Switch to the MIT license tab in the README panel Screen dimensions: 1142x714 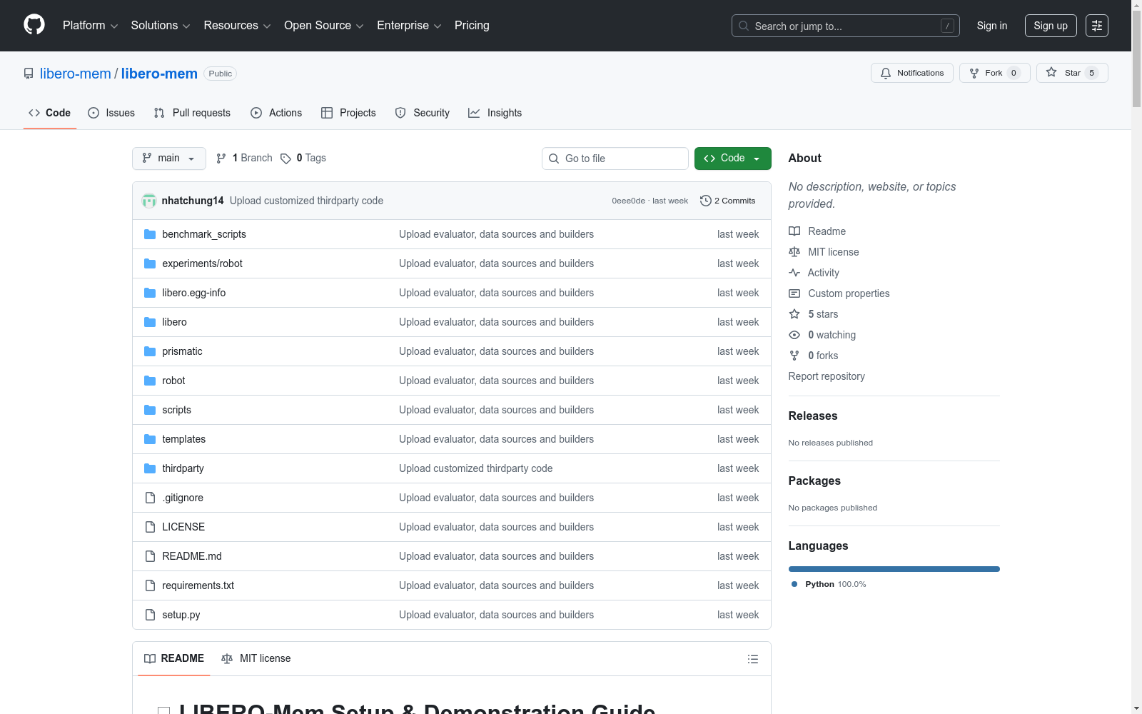256,658
